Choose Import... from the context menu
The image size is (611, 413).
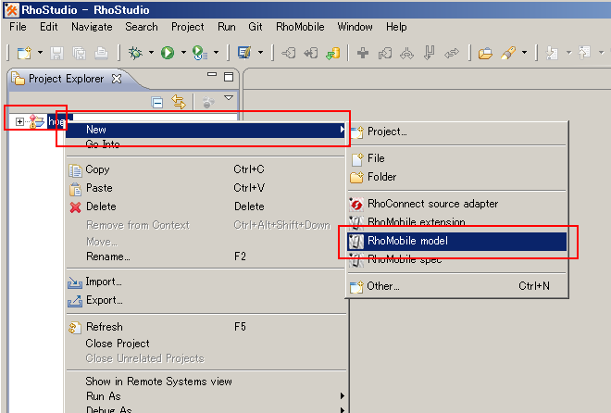pyautogui.click(x=206, y=282)
